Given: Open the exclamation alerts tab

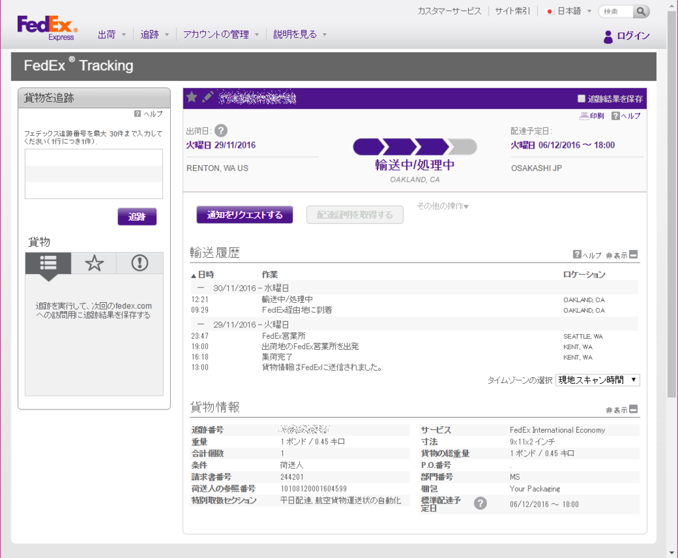Looking at the screenshot, I should point(140,263).
